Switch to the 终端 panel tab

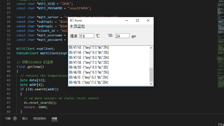[x=54, y=118]
